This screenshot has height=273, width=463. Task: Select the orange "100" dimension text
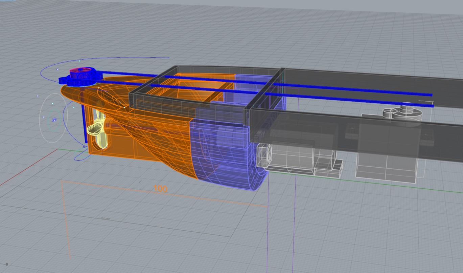pos(160,189)
